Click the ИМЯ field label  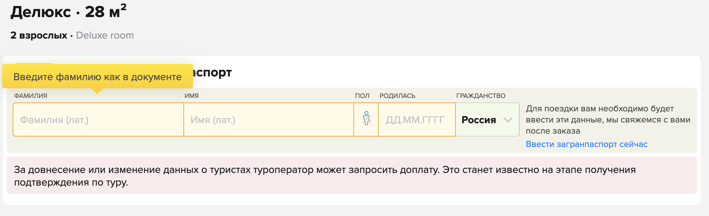click(192, 96)
